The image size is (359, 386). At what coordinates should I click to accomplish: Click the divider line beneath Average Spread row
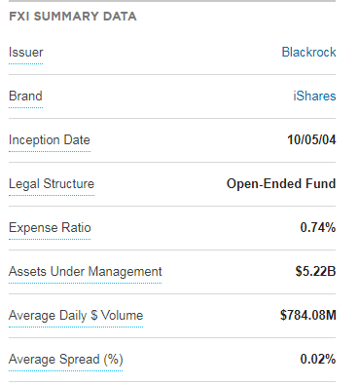(172, 381)
